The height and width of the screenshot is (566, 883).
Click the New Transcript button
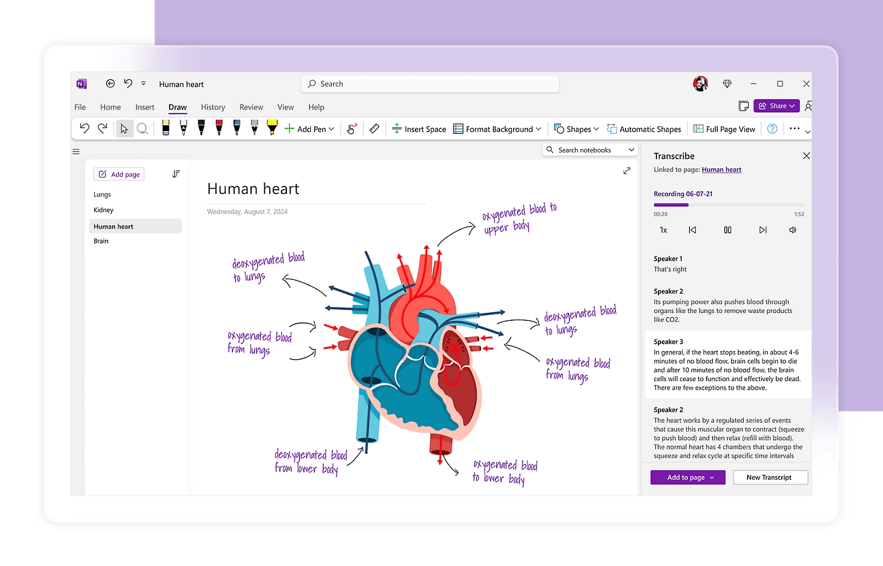[770, 478]
